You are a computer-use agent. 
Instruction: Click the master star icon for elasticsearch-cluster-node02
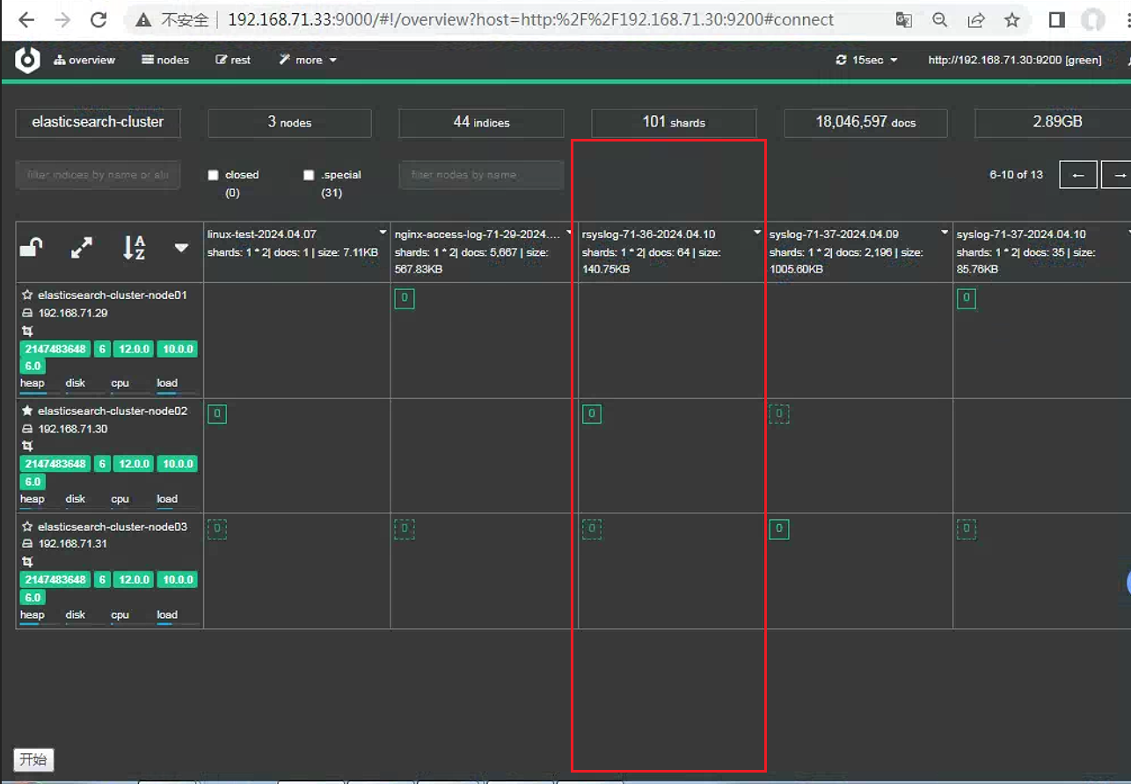coord(27,411)
